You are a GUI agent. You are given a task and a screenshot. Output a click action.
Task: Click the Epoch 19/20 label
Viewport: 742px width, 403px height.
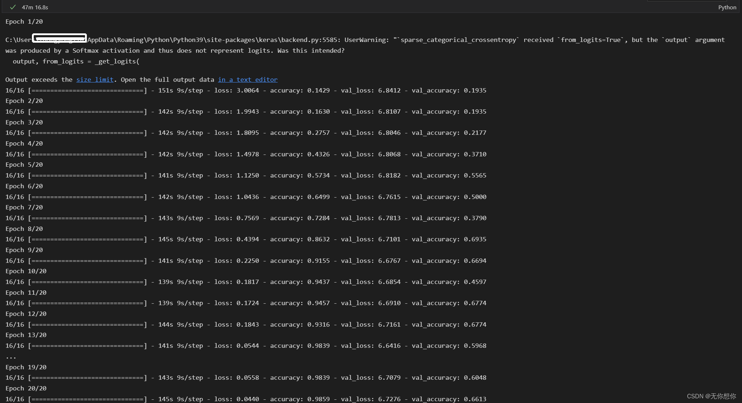26,367
